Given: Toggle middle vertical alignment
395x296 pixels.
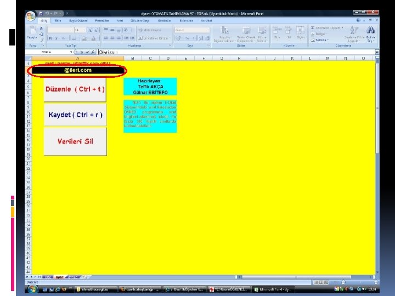Looking at the screenshot, I should click(x=112, y=30).
